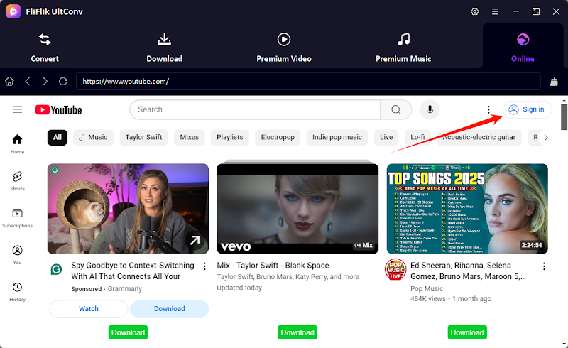Open 'Say Goodbye to Context-Switching' title
The height and width of the screenshot is (348, 568).
[133, 271]
